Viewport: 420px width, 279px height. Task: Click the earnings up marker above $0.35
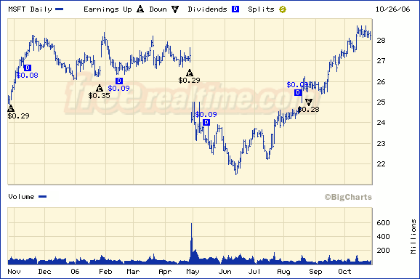100,88
